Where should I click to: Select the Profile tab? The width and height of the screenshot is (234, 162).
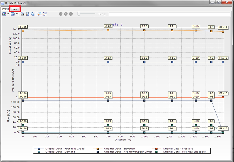click(5, 9)
